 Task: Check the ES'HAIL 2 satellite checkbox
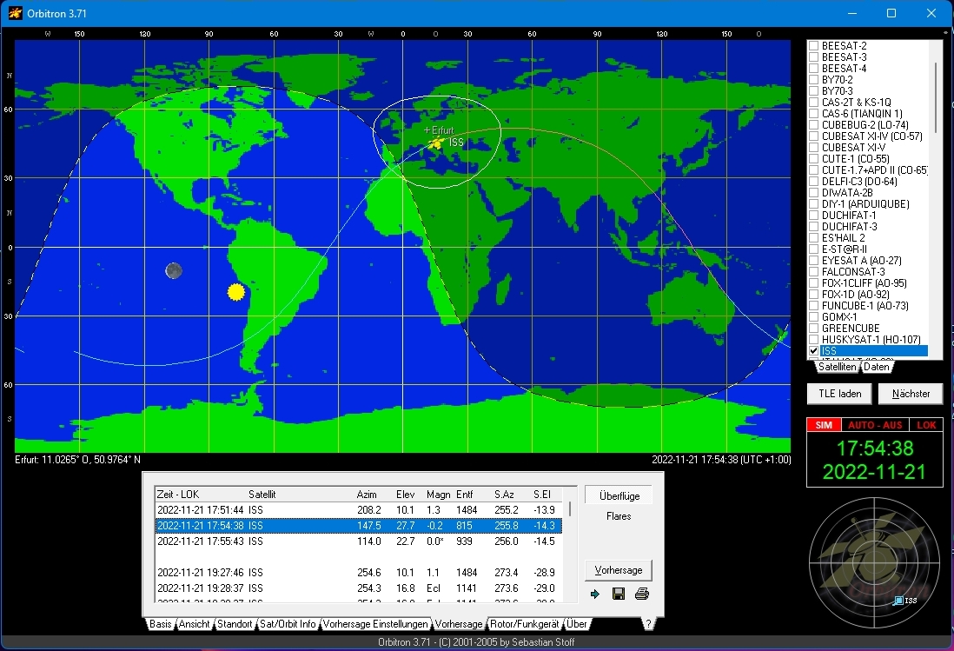(x=814, y=238)
